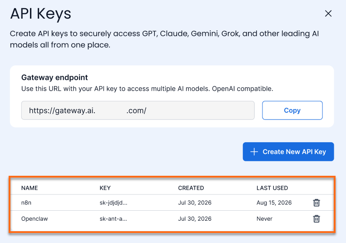Click the Never last used value
The width and height of the screenshot is (346, 243).
pyautogui.click(x=264, y=219)
